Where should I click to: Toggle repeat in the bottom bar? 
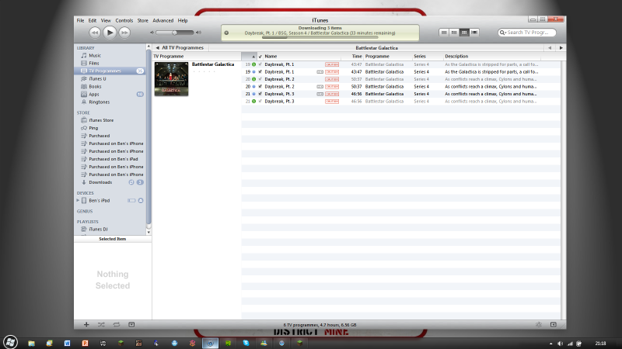(116, 324)
